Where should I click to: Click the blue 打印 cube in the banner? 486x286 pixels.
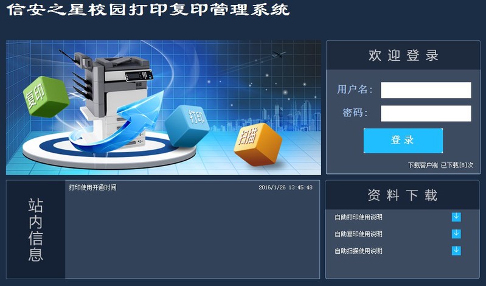[187, 125]
